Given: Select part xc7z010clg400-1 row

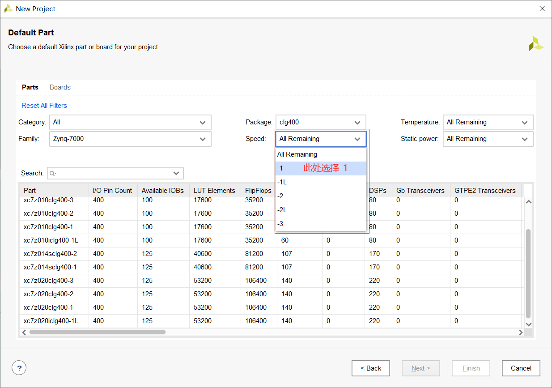Looking at the screenshot, I should pyautogui.click(x=270, y=227).
